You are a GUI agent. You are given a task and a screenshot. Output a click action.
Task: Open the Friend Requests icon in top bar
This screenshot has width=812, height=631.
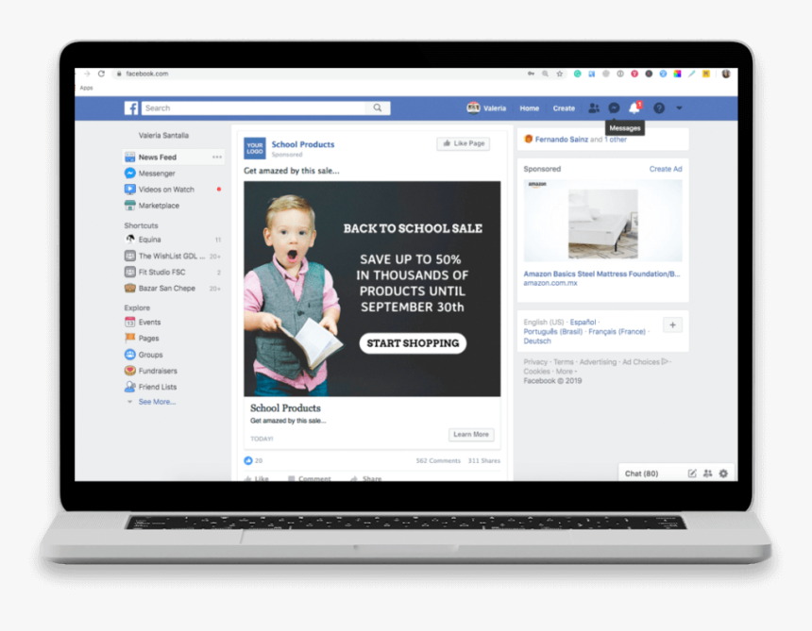coord(594,108)
